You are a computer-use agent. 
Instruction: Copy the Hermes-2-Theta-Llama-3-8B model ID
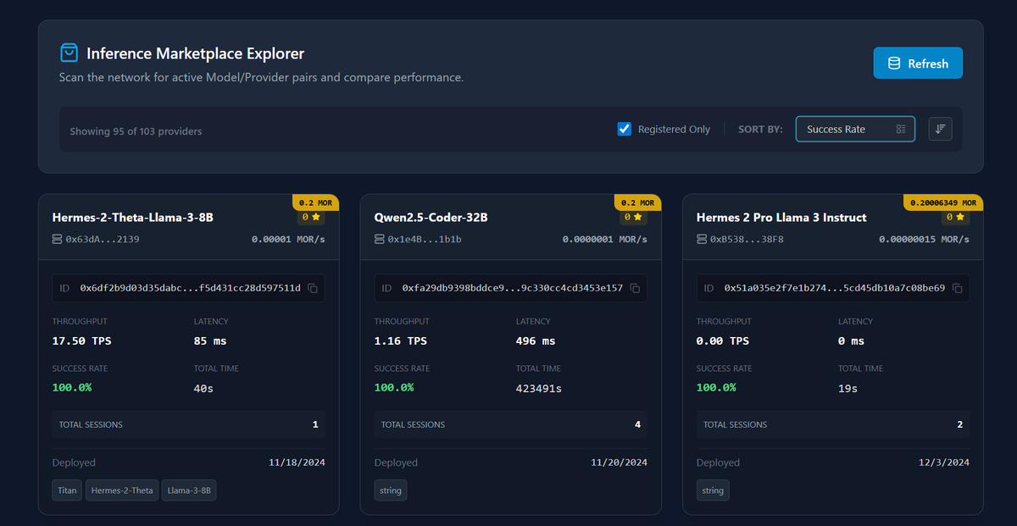point(313,288)
